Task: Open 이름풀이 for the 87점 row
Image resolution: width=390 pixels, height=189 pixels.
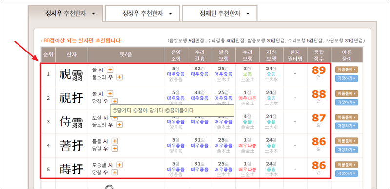Action: 347,117
